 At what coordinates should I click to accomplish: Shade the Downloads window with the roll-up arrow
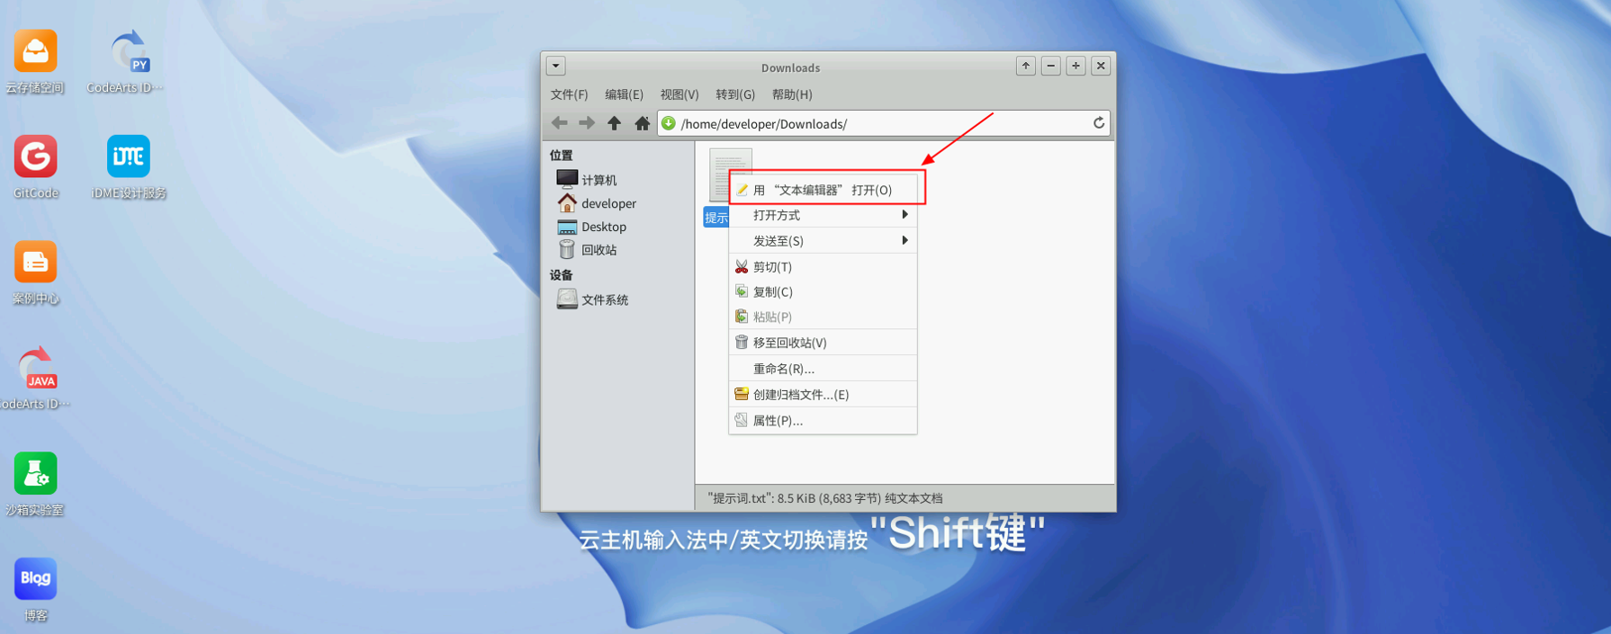tap(1025, 66)
